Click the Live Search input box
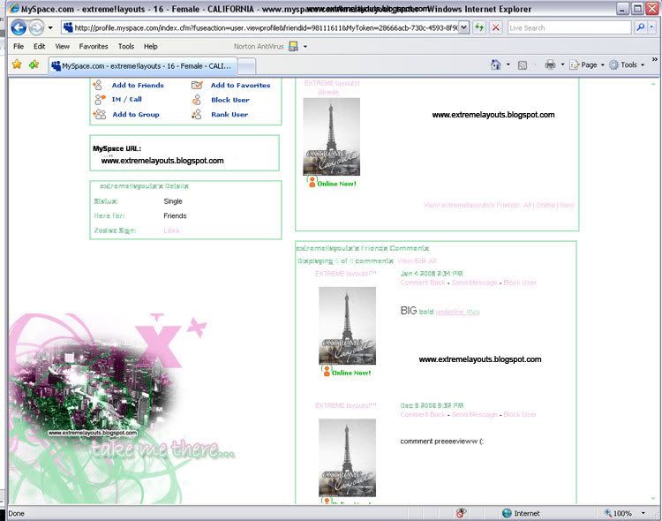The image size is (662, 521). tap(569, 28)
